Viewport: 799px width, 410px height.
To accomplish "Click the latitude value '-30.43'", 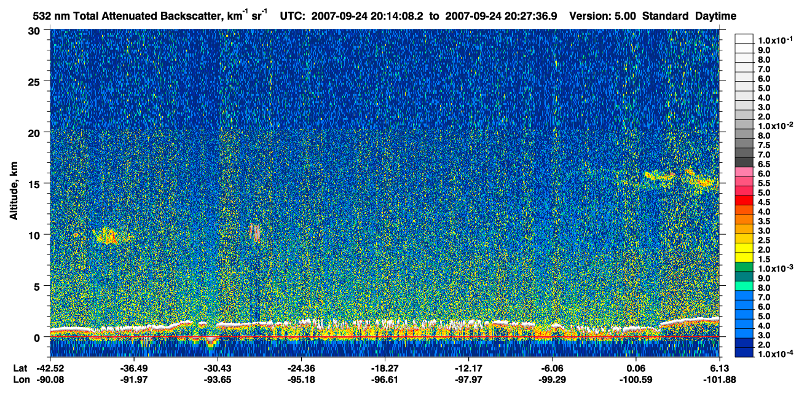I will 217,368.
